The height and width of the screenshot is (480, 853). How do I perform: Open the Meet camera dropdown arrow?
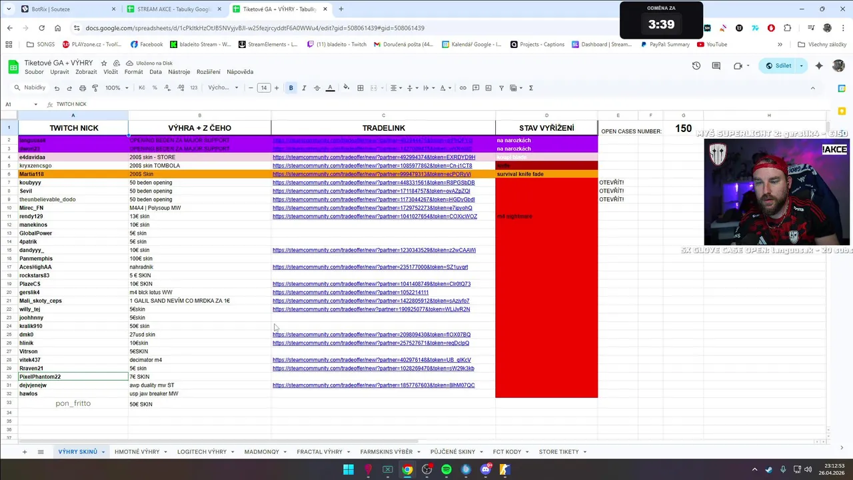click(748, 66)
